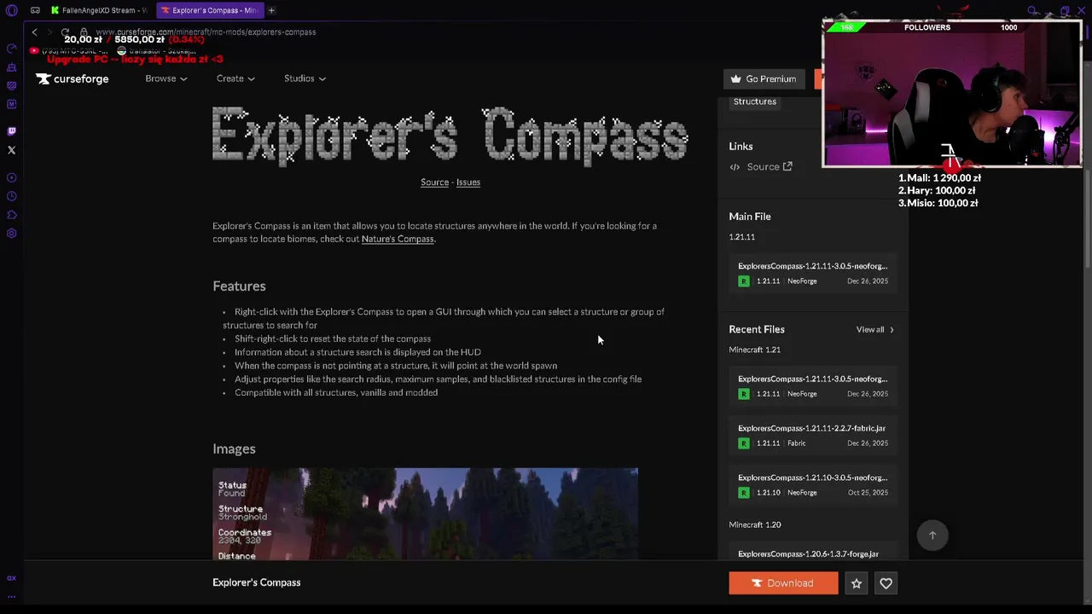Click the orange Download button
Image resolution: width=1092 pixels, height=614 pixels.
tap(783, 583)
